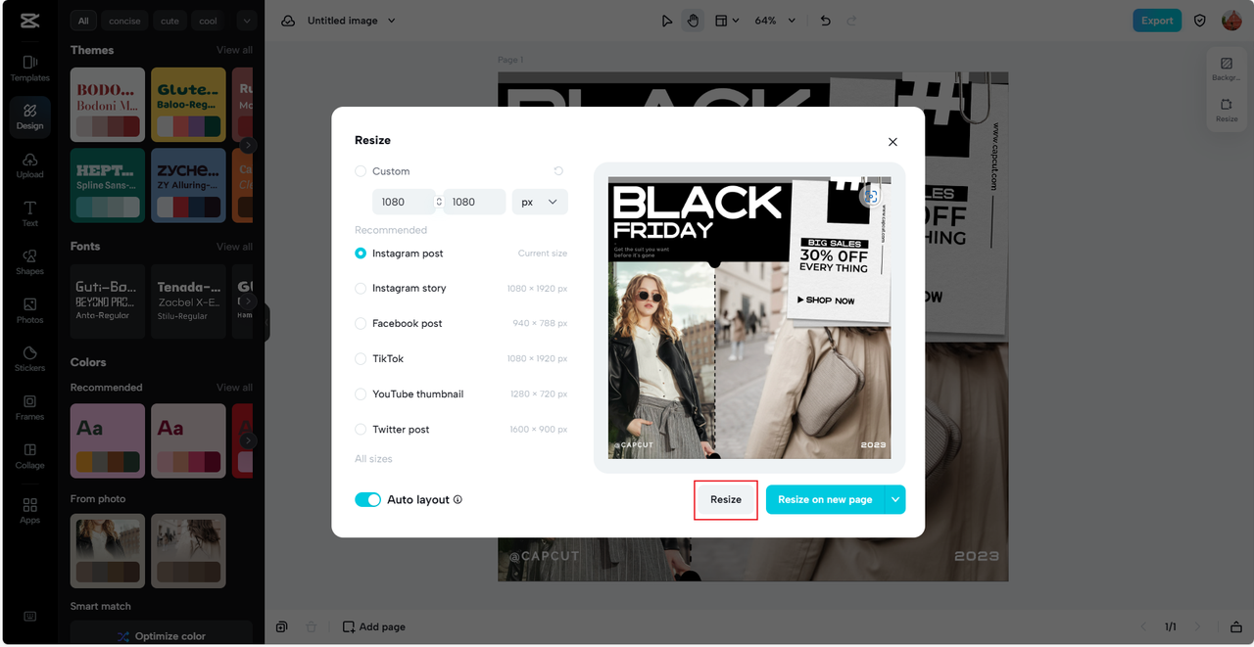Image resolution: width=1254 pixels, height=647 pixels.
Task: Select the YouTube thumbnail radio option
Action: [x=361, y=394]
